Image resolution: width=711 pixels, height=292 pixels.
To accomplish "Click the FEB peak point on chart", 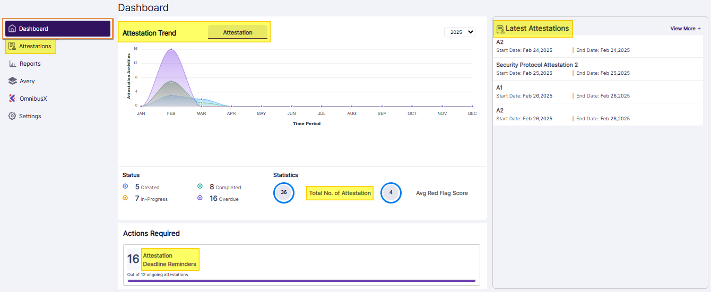I will coord(171,49).
